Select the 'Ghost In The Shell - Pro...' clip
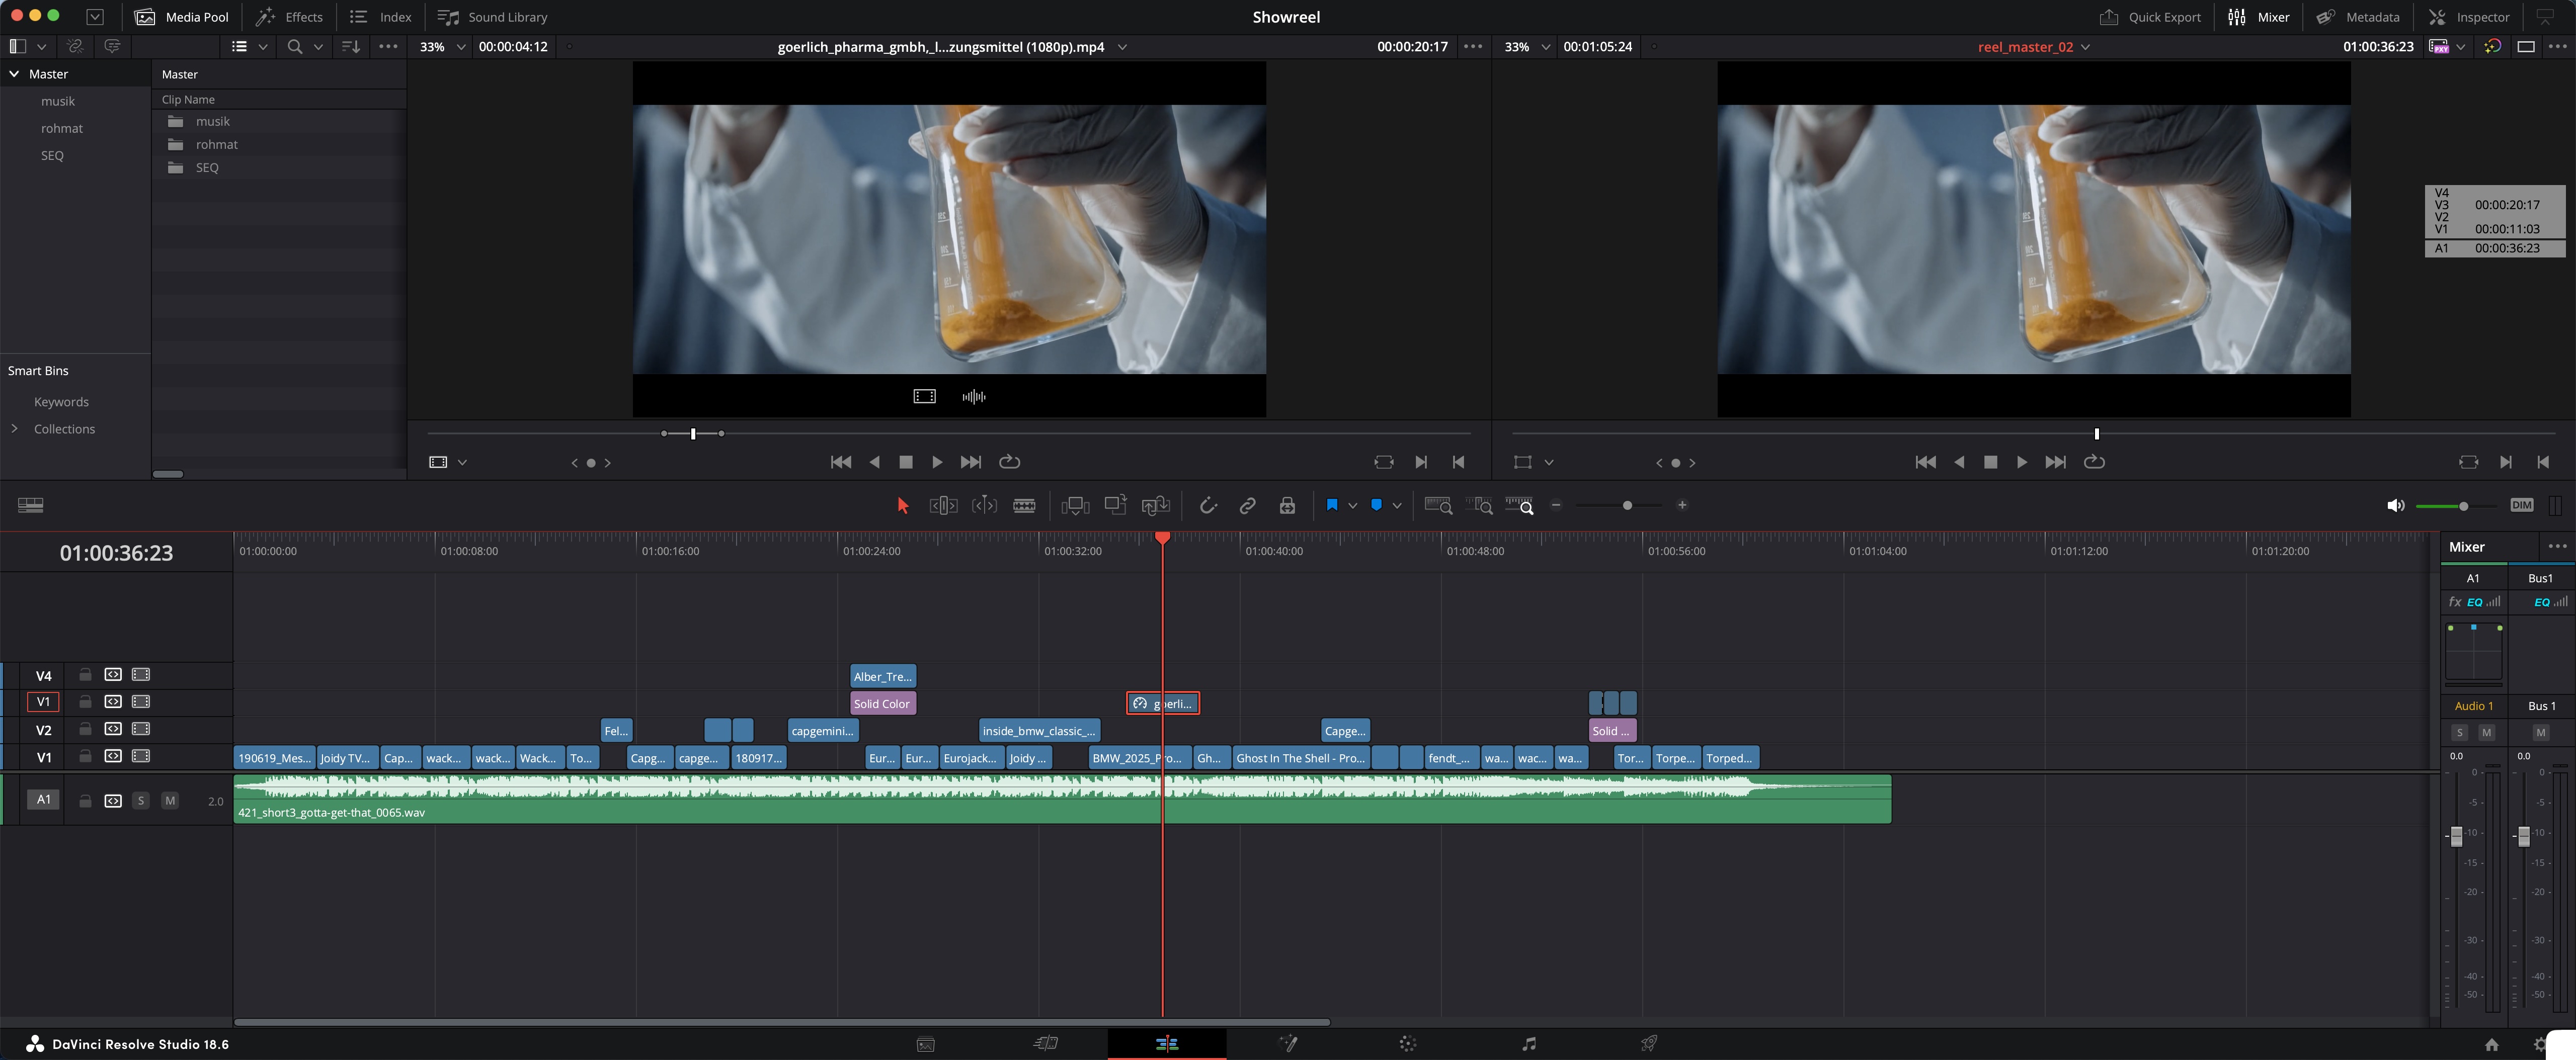The image size is (2576, 1060). [x=1300, y=757]
